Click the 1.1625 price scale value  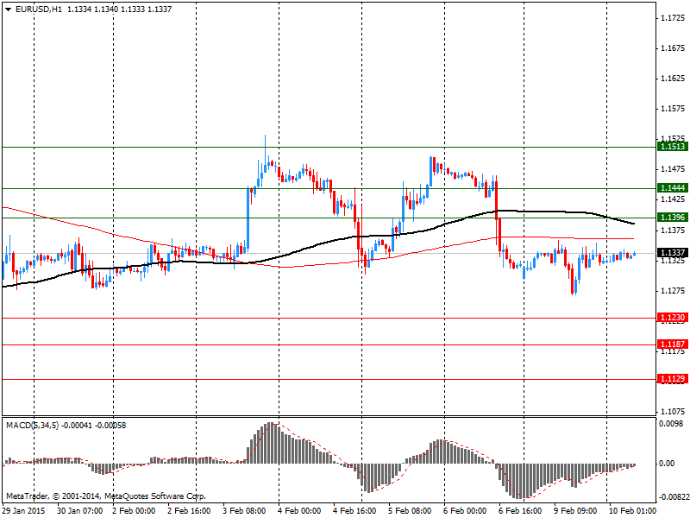(x=674, y=79)
